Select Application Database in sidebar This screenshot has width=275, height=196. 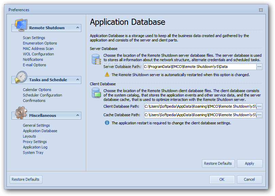point(40,131)
